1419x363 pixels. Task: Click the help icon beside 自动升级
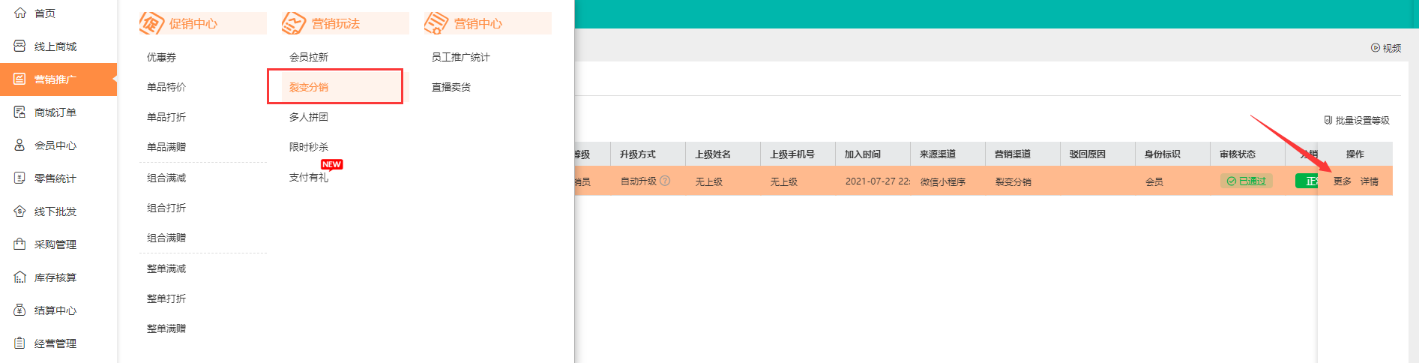click(x=665, y=181)
